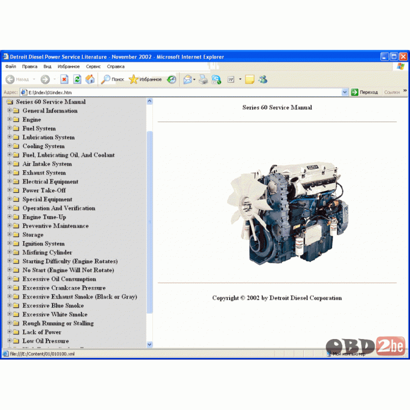Expand the Fuel System plus box
The width and height of the screenshot is (410, 410).
click(9, 128)
